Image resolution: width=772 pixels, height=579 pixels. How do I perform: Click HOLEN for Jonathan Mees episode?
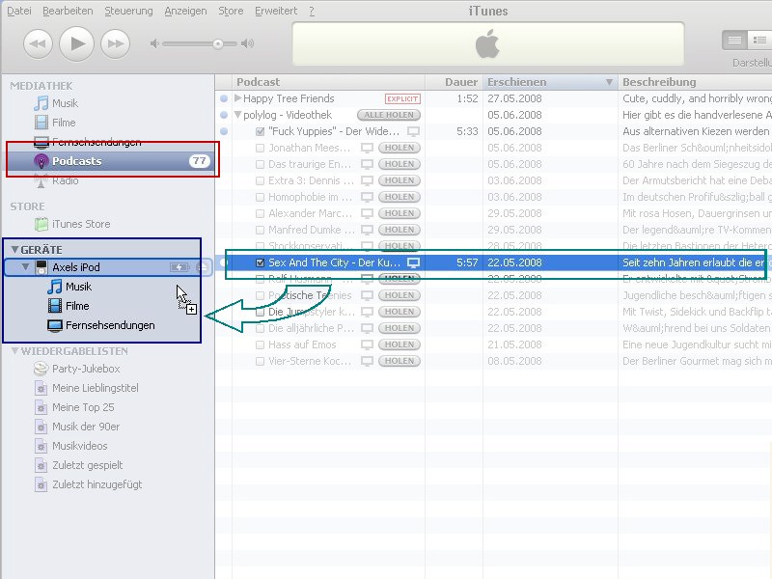[400, 148]
